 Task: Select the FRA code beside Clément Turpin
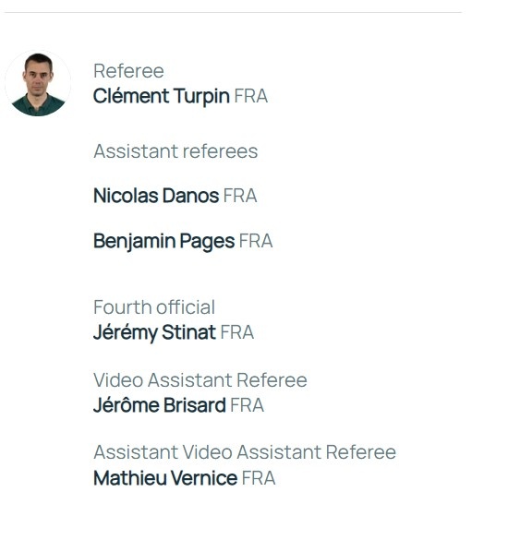251,96
